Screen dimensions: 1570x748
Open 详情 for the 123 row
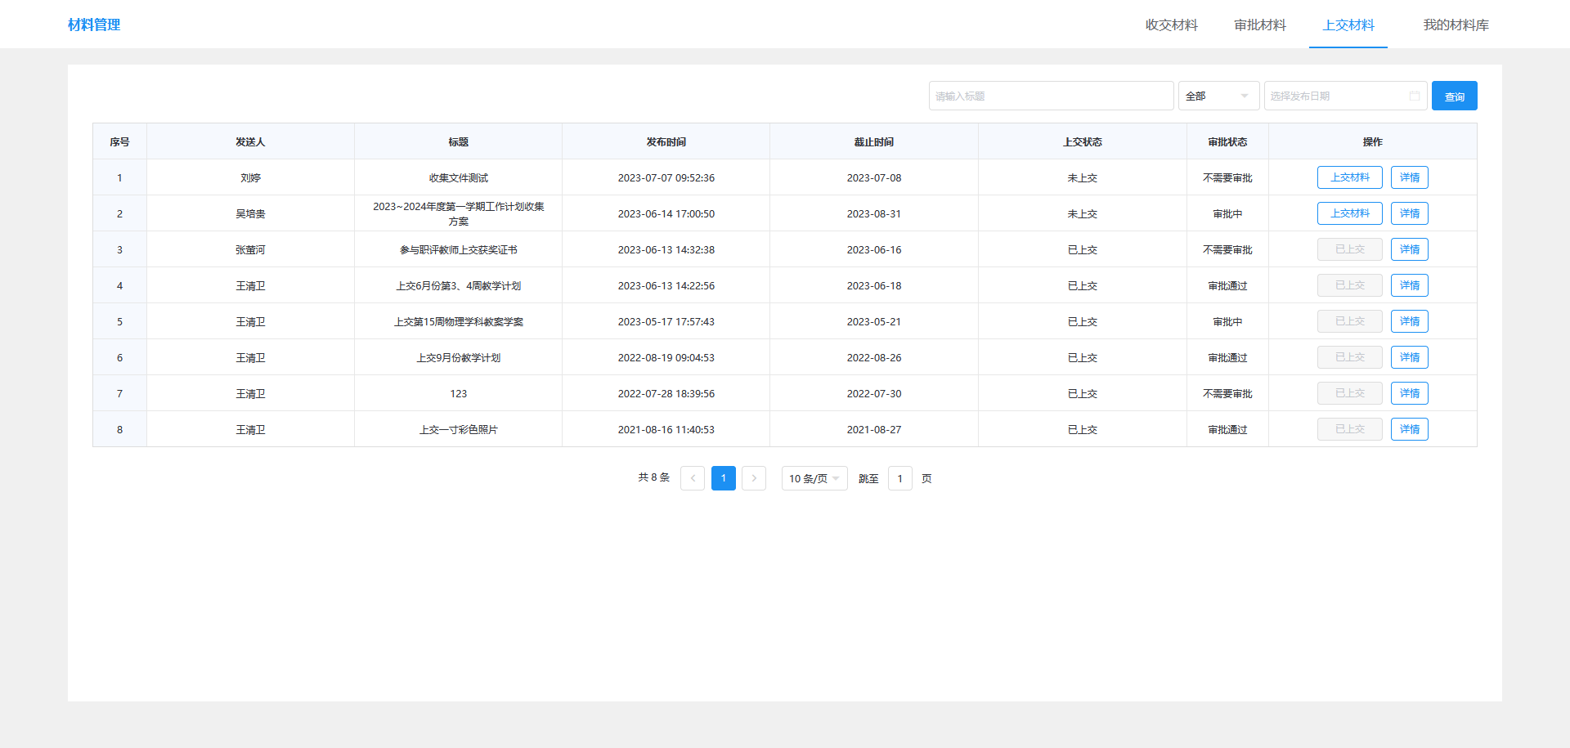(x=1409, y=393)
